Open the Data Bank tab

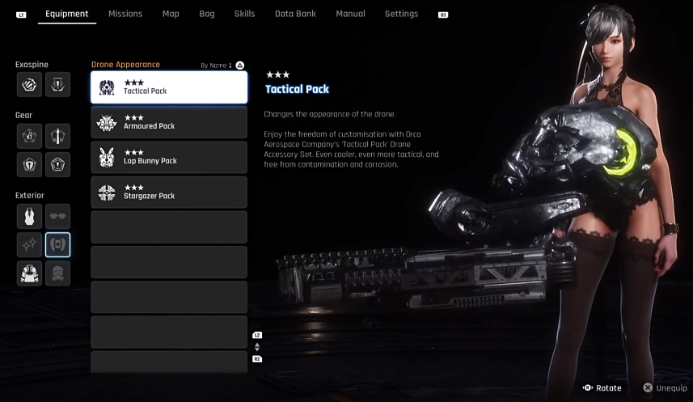(x=295, y=14)
